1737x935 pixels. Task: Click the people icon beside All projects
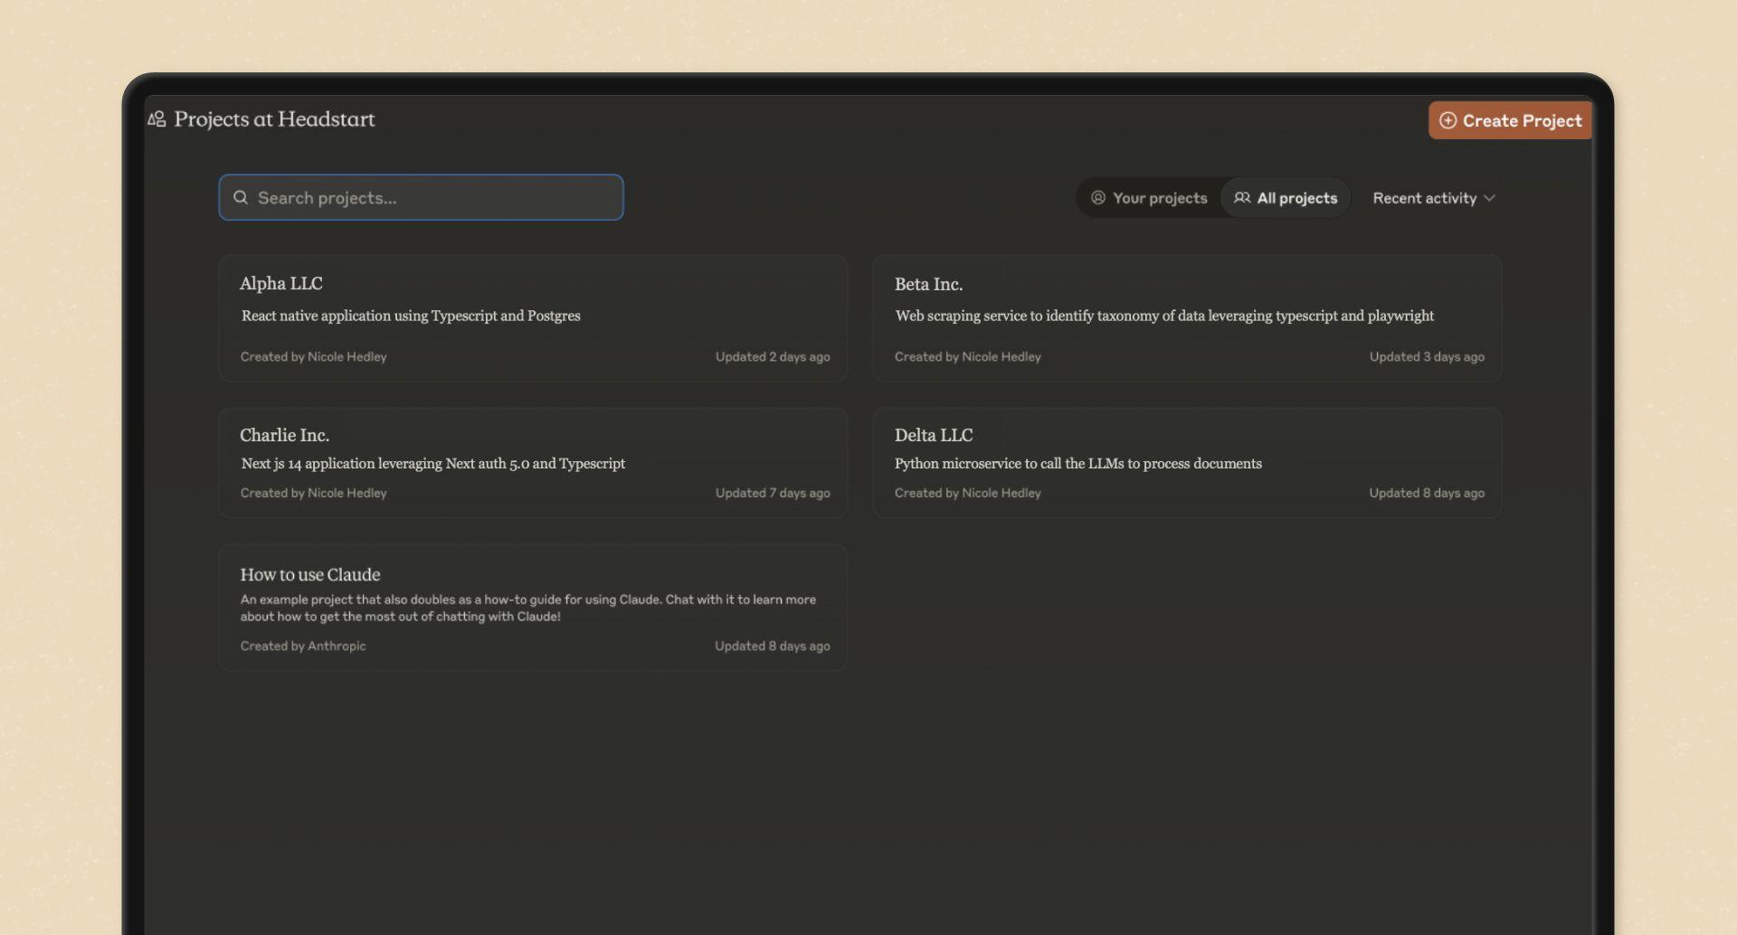pos(1241,197)
